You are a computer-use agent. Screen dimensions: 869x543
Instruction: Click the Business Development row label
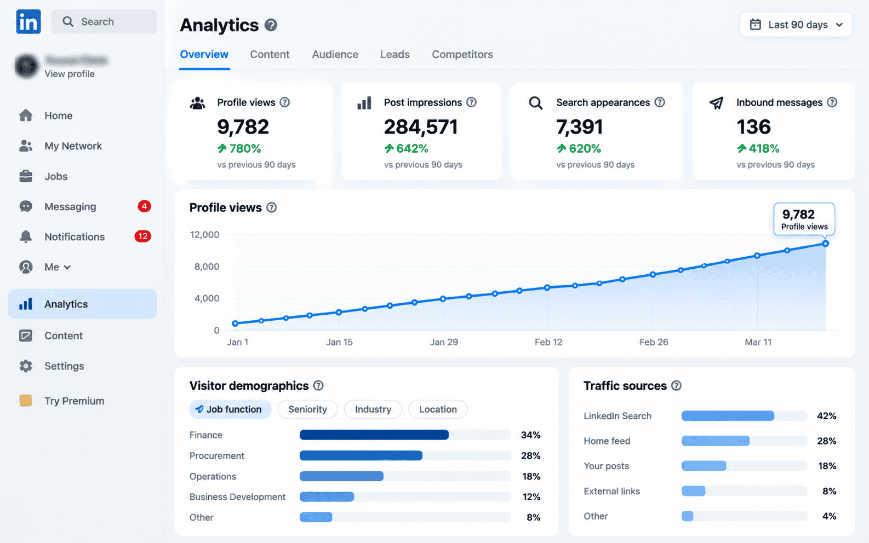237,496
